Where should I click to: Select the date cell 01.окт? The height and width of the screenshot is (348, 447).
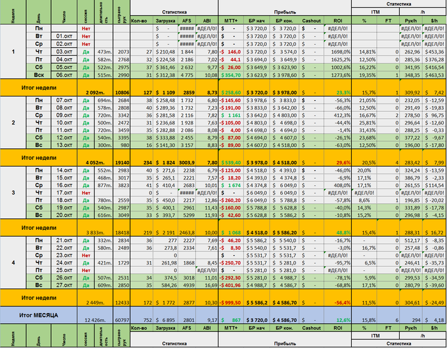coord(64,36)
